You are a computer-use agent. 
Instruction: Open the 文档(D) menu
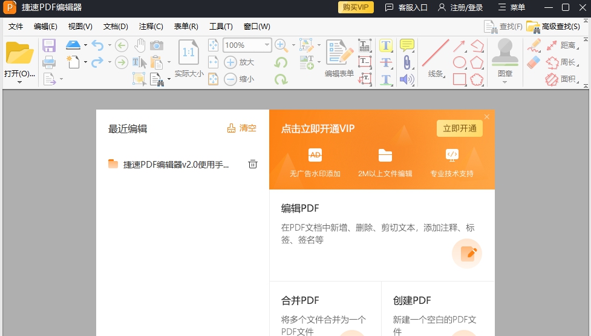tap(116, 27)
